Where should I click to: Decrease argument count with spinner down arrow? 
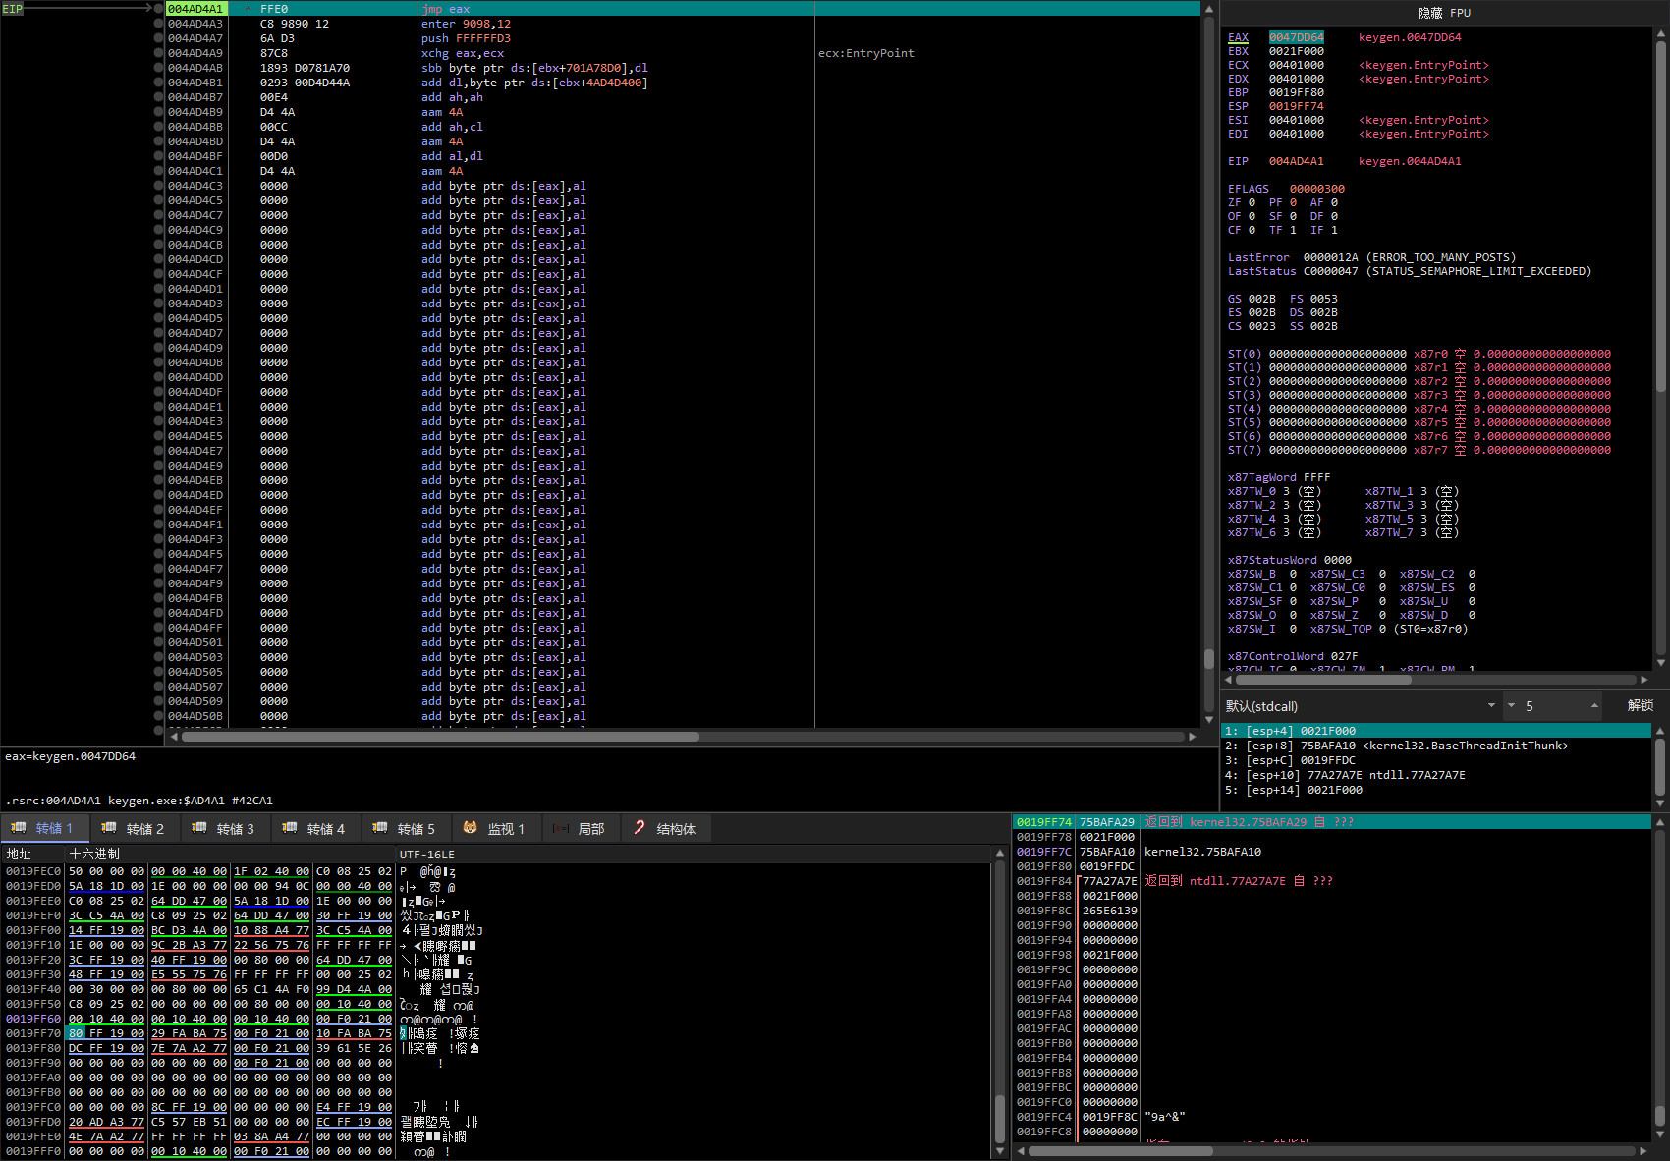pyautogui.click(x=1511, y=706)
